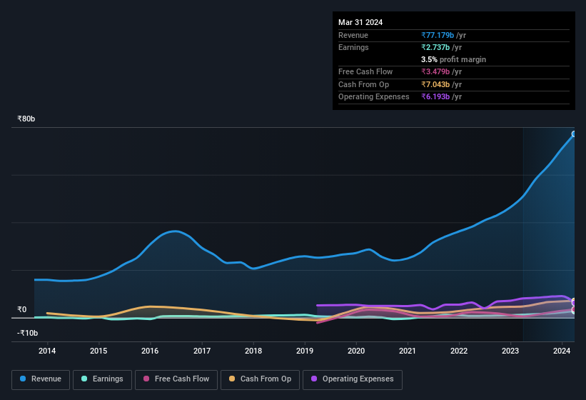Click the Cash From Op label in tooltip
The height and width of the screenshot is (400, 586).
[x=363, y=84]
